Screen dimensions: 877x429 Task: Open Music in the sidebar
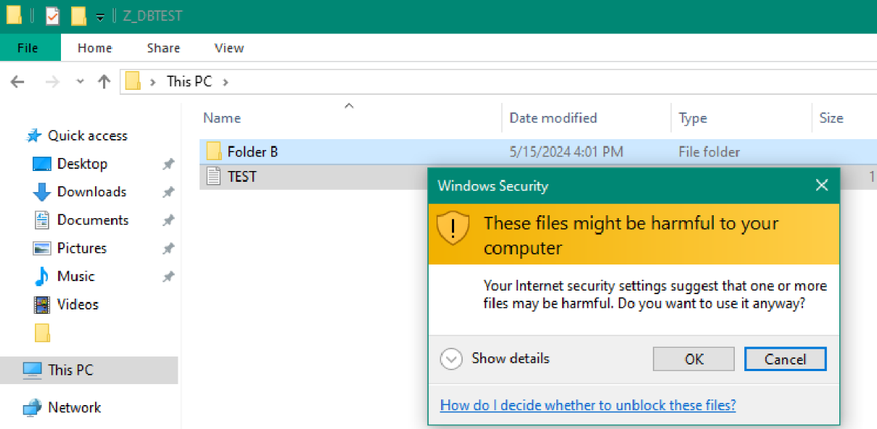point(75,276)
